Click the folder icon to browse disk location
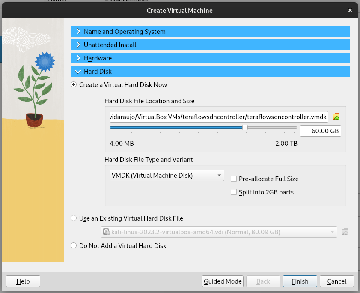This screenshot has width=360, height=293. (336, 117)
